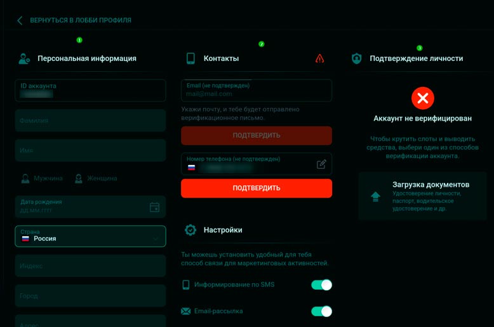
Task: Click the Город input field
Action: [x=90, y=296]
